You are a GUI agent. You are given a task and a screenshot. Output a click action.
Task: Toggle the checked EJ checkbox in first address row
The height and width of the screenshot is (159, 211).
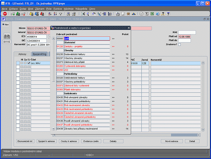pyautogui.click(x=29, y=63)
